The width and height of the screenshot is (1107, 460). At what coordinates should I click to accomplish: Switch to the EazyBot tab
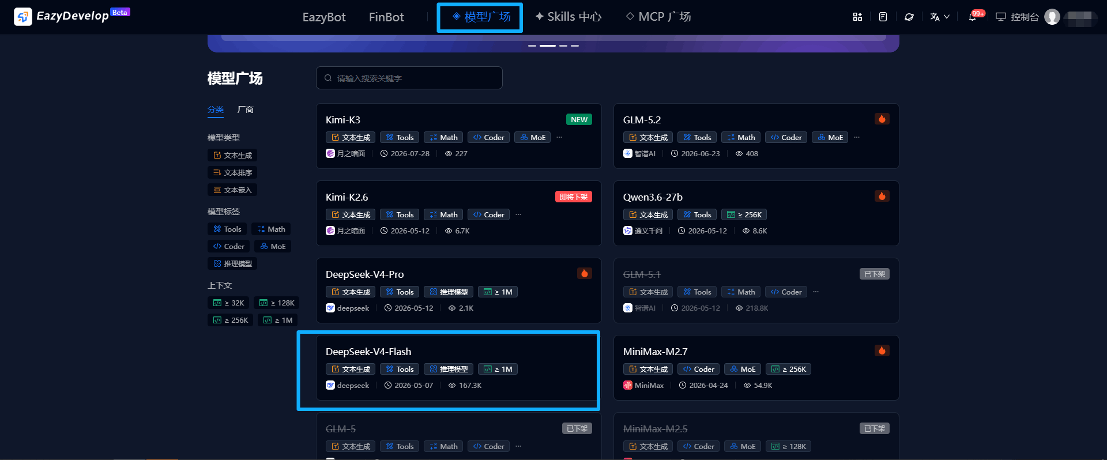(x=324, y=17)
